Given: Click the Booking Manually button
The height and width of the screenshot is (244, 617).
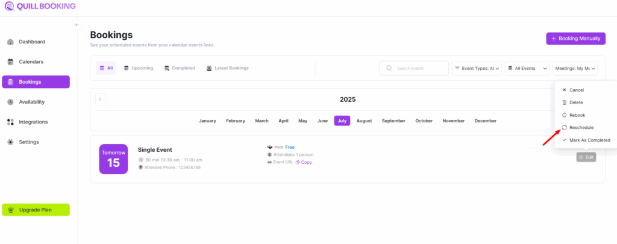Looking at the screenshot, I should click(575, 39).
